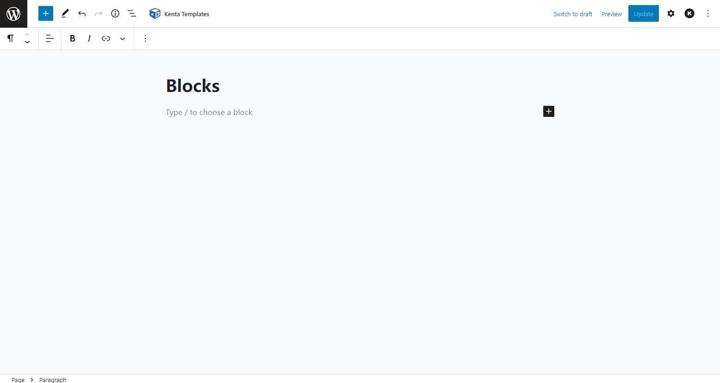720x383 pixels.
Task: Insert a link using the link icon
Action: [x=106, y=38]
